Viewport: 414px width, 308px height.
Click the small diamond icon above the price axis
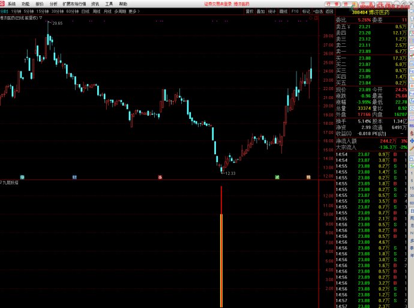(x=311, y=18)
